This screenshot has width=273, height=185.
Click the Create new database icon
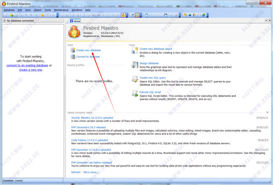pyautogui.click(x=73, y=50)
